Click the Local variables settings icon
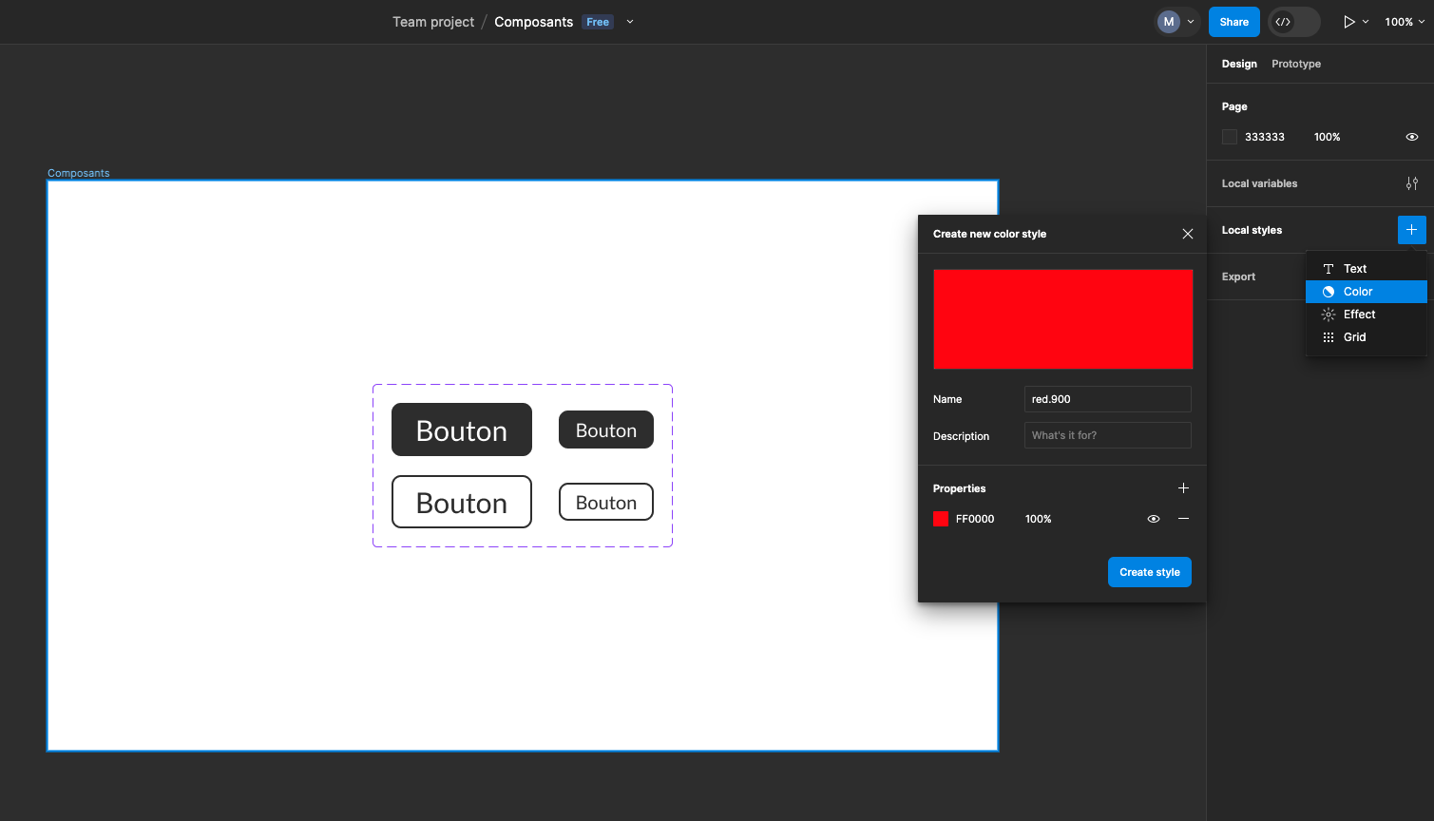Image resolution: width=1434 pixels, height=821 pixels. (1411, 183)
